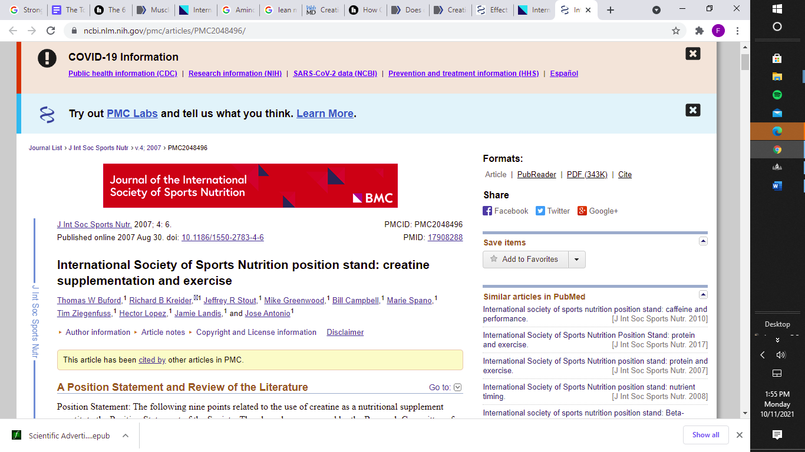The height and width of the screenshot is (452, 805).
Task: Open the Windows notification center
Action: 777,434
